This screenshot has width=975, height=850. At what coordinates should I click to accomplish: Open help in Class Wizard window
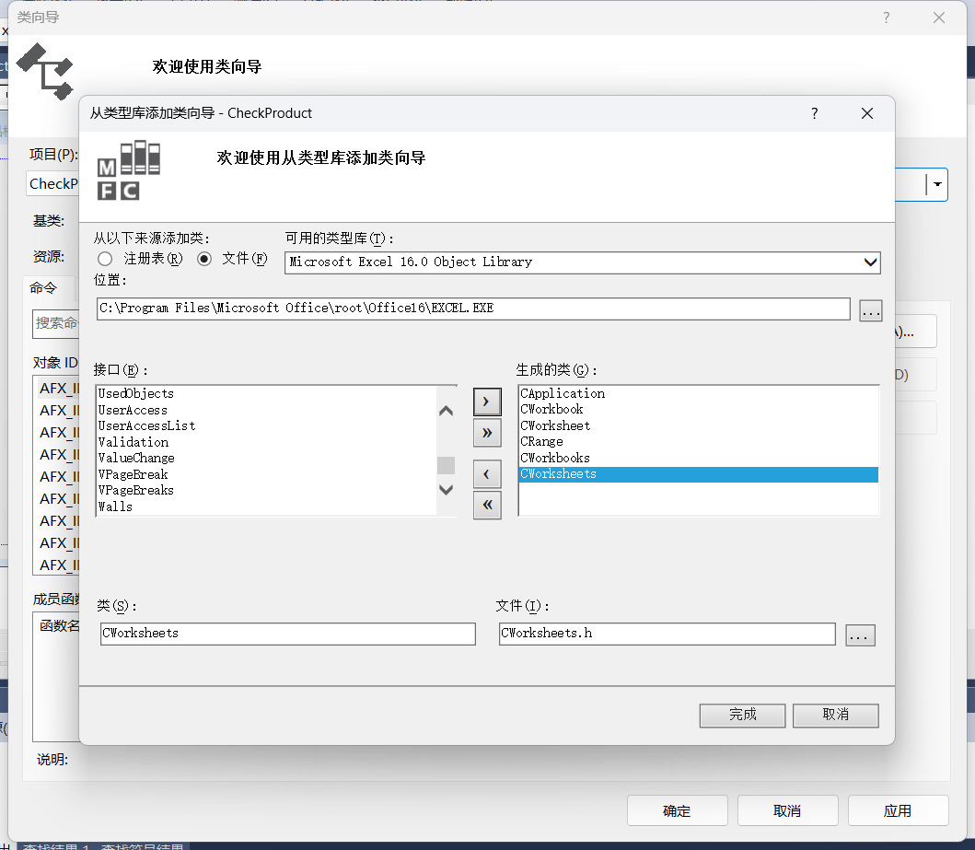886,17
